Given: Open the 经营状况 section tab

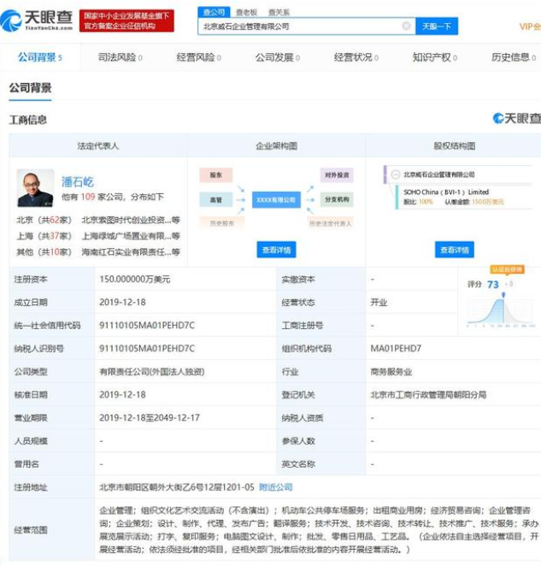Looking at the screenshot, I should click(x=356, y=57).
